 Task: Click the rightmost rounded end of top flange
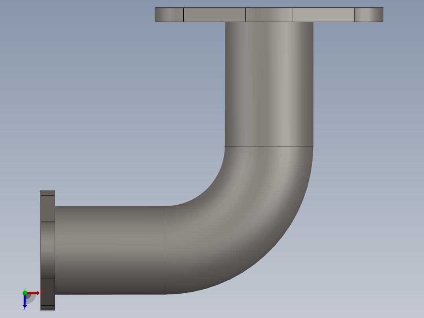(369, 15)
